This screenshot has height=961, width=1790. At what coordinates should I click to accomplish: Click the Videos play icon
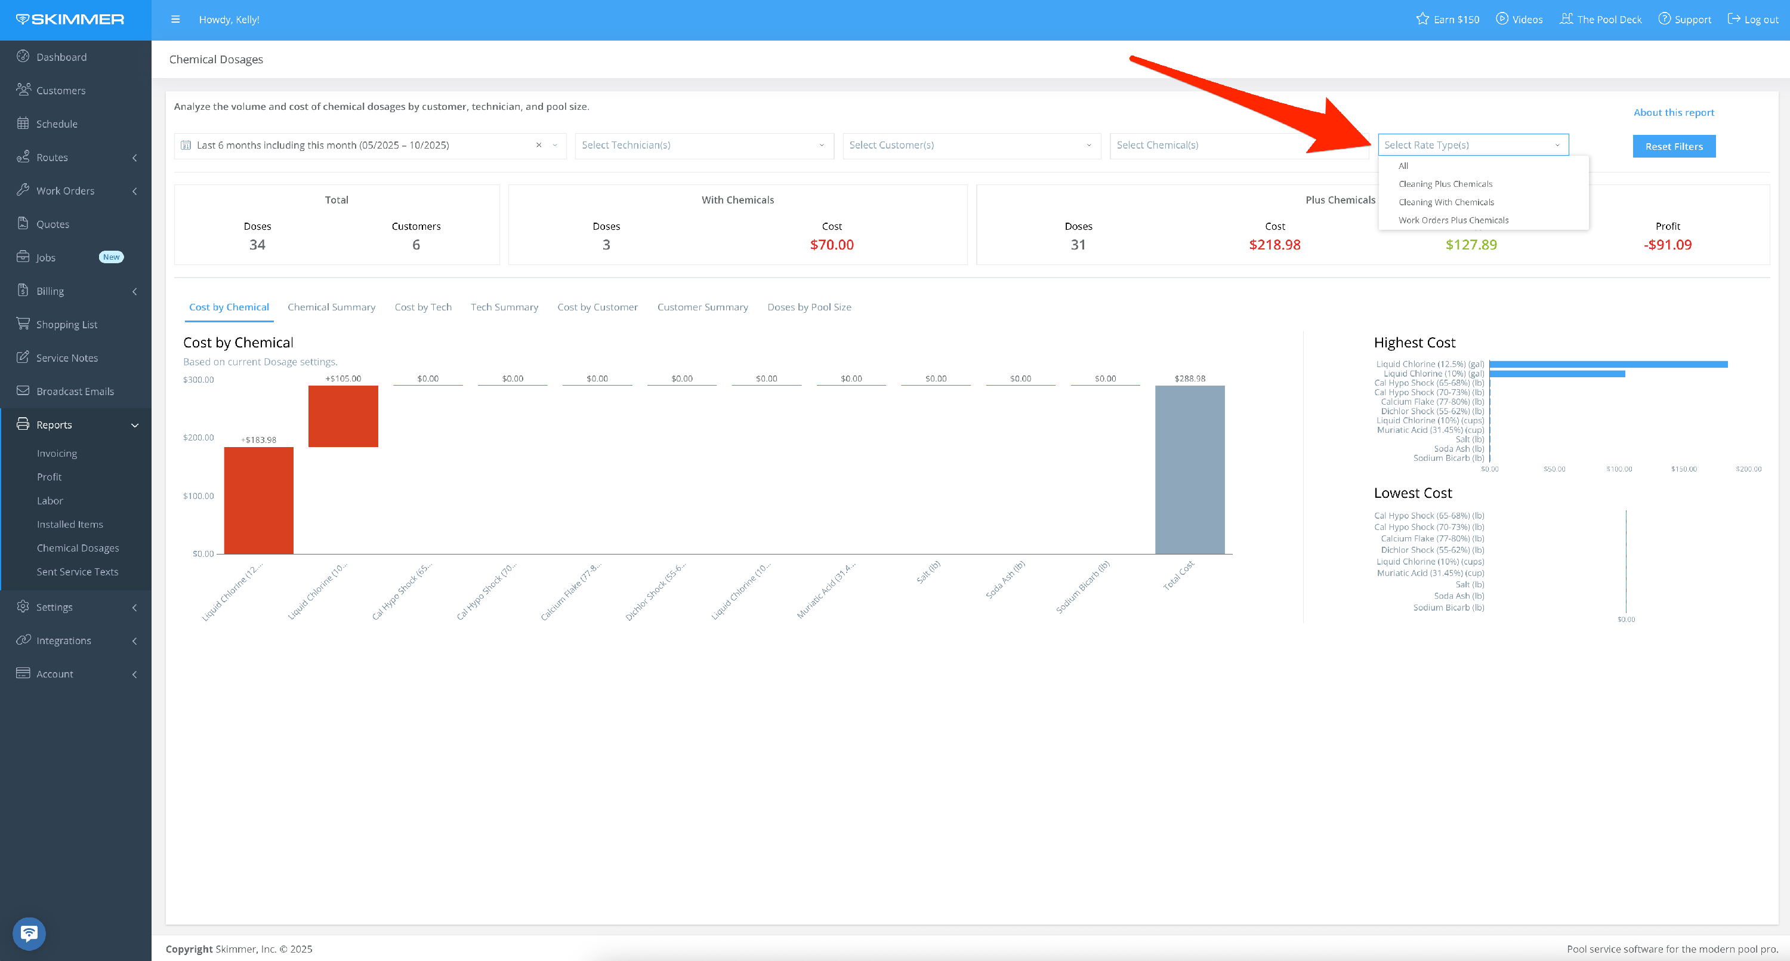click(1502, 19)
